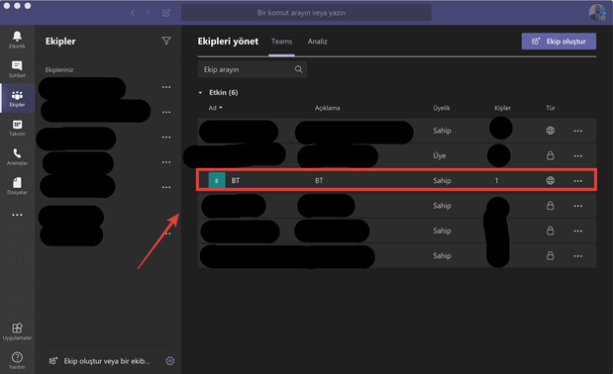Click the lock icon in the Üye row
The height and width of the screenshot is (374, 613).
(550, 155)
